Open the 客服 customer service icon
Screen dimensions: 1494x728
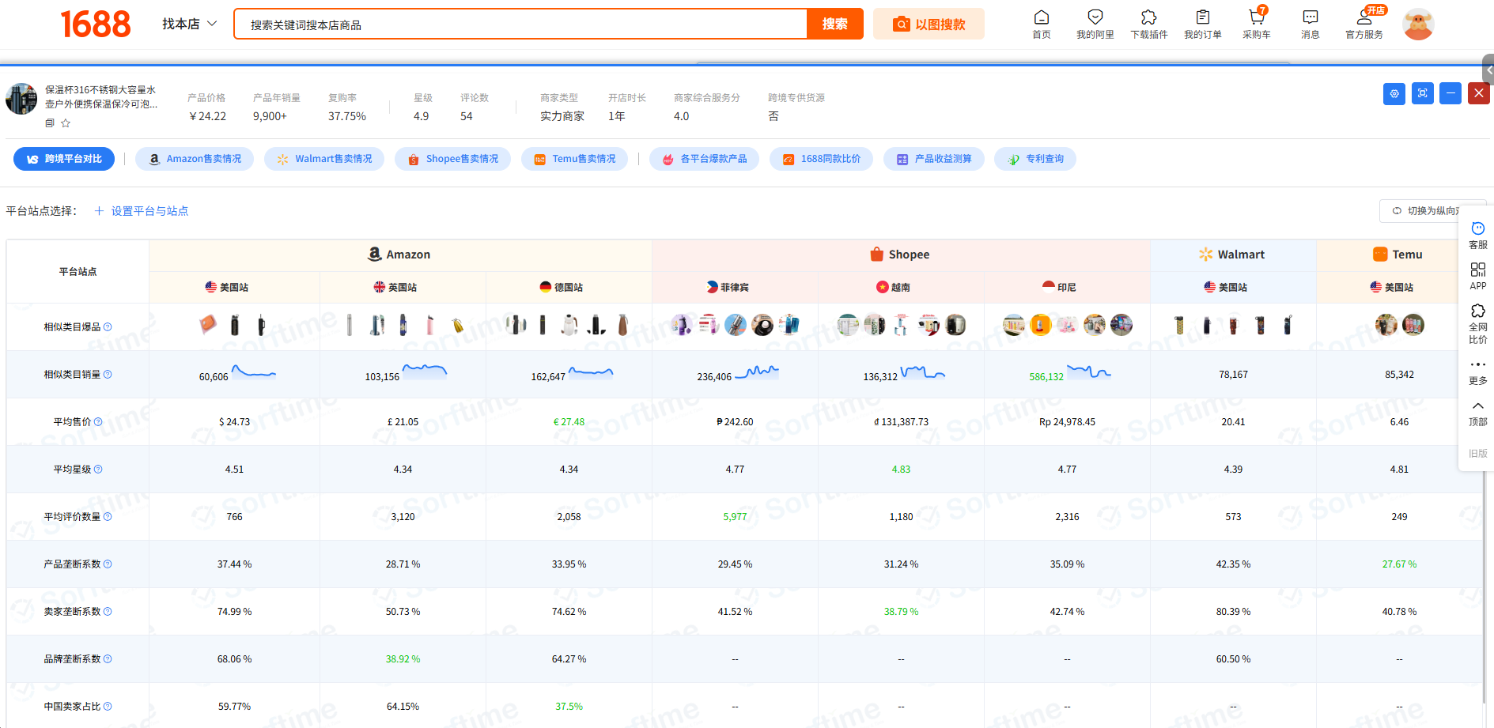1477,229
